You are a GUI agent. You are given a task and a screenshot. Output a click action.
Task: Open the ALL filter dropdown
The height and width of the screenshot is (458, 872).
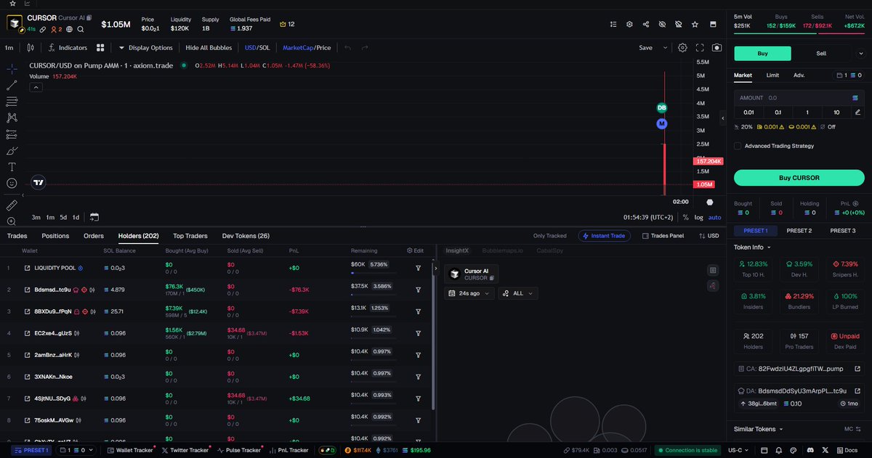(518, 293)
